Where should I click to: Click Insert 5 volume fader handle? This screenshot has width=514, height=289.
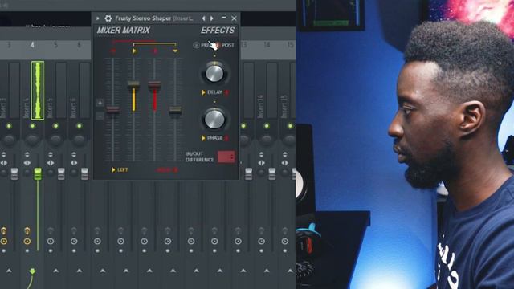click(x=61, y=173)
